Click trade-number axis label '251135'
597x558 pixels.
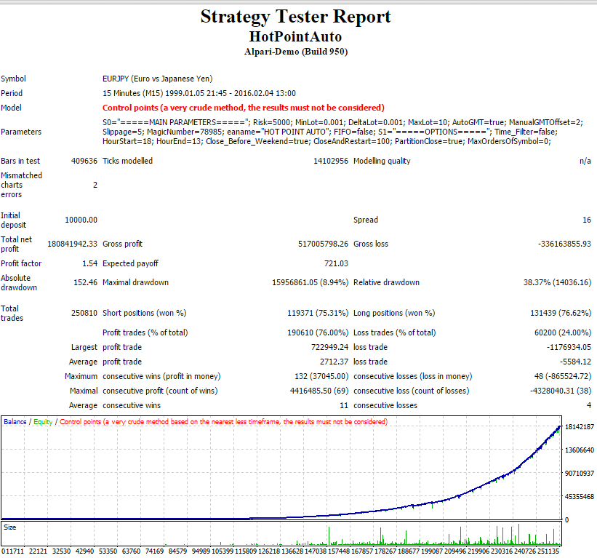[548, 551]
